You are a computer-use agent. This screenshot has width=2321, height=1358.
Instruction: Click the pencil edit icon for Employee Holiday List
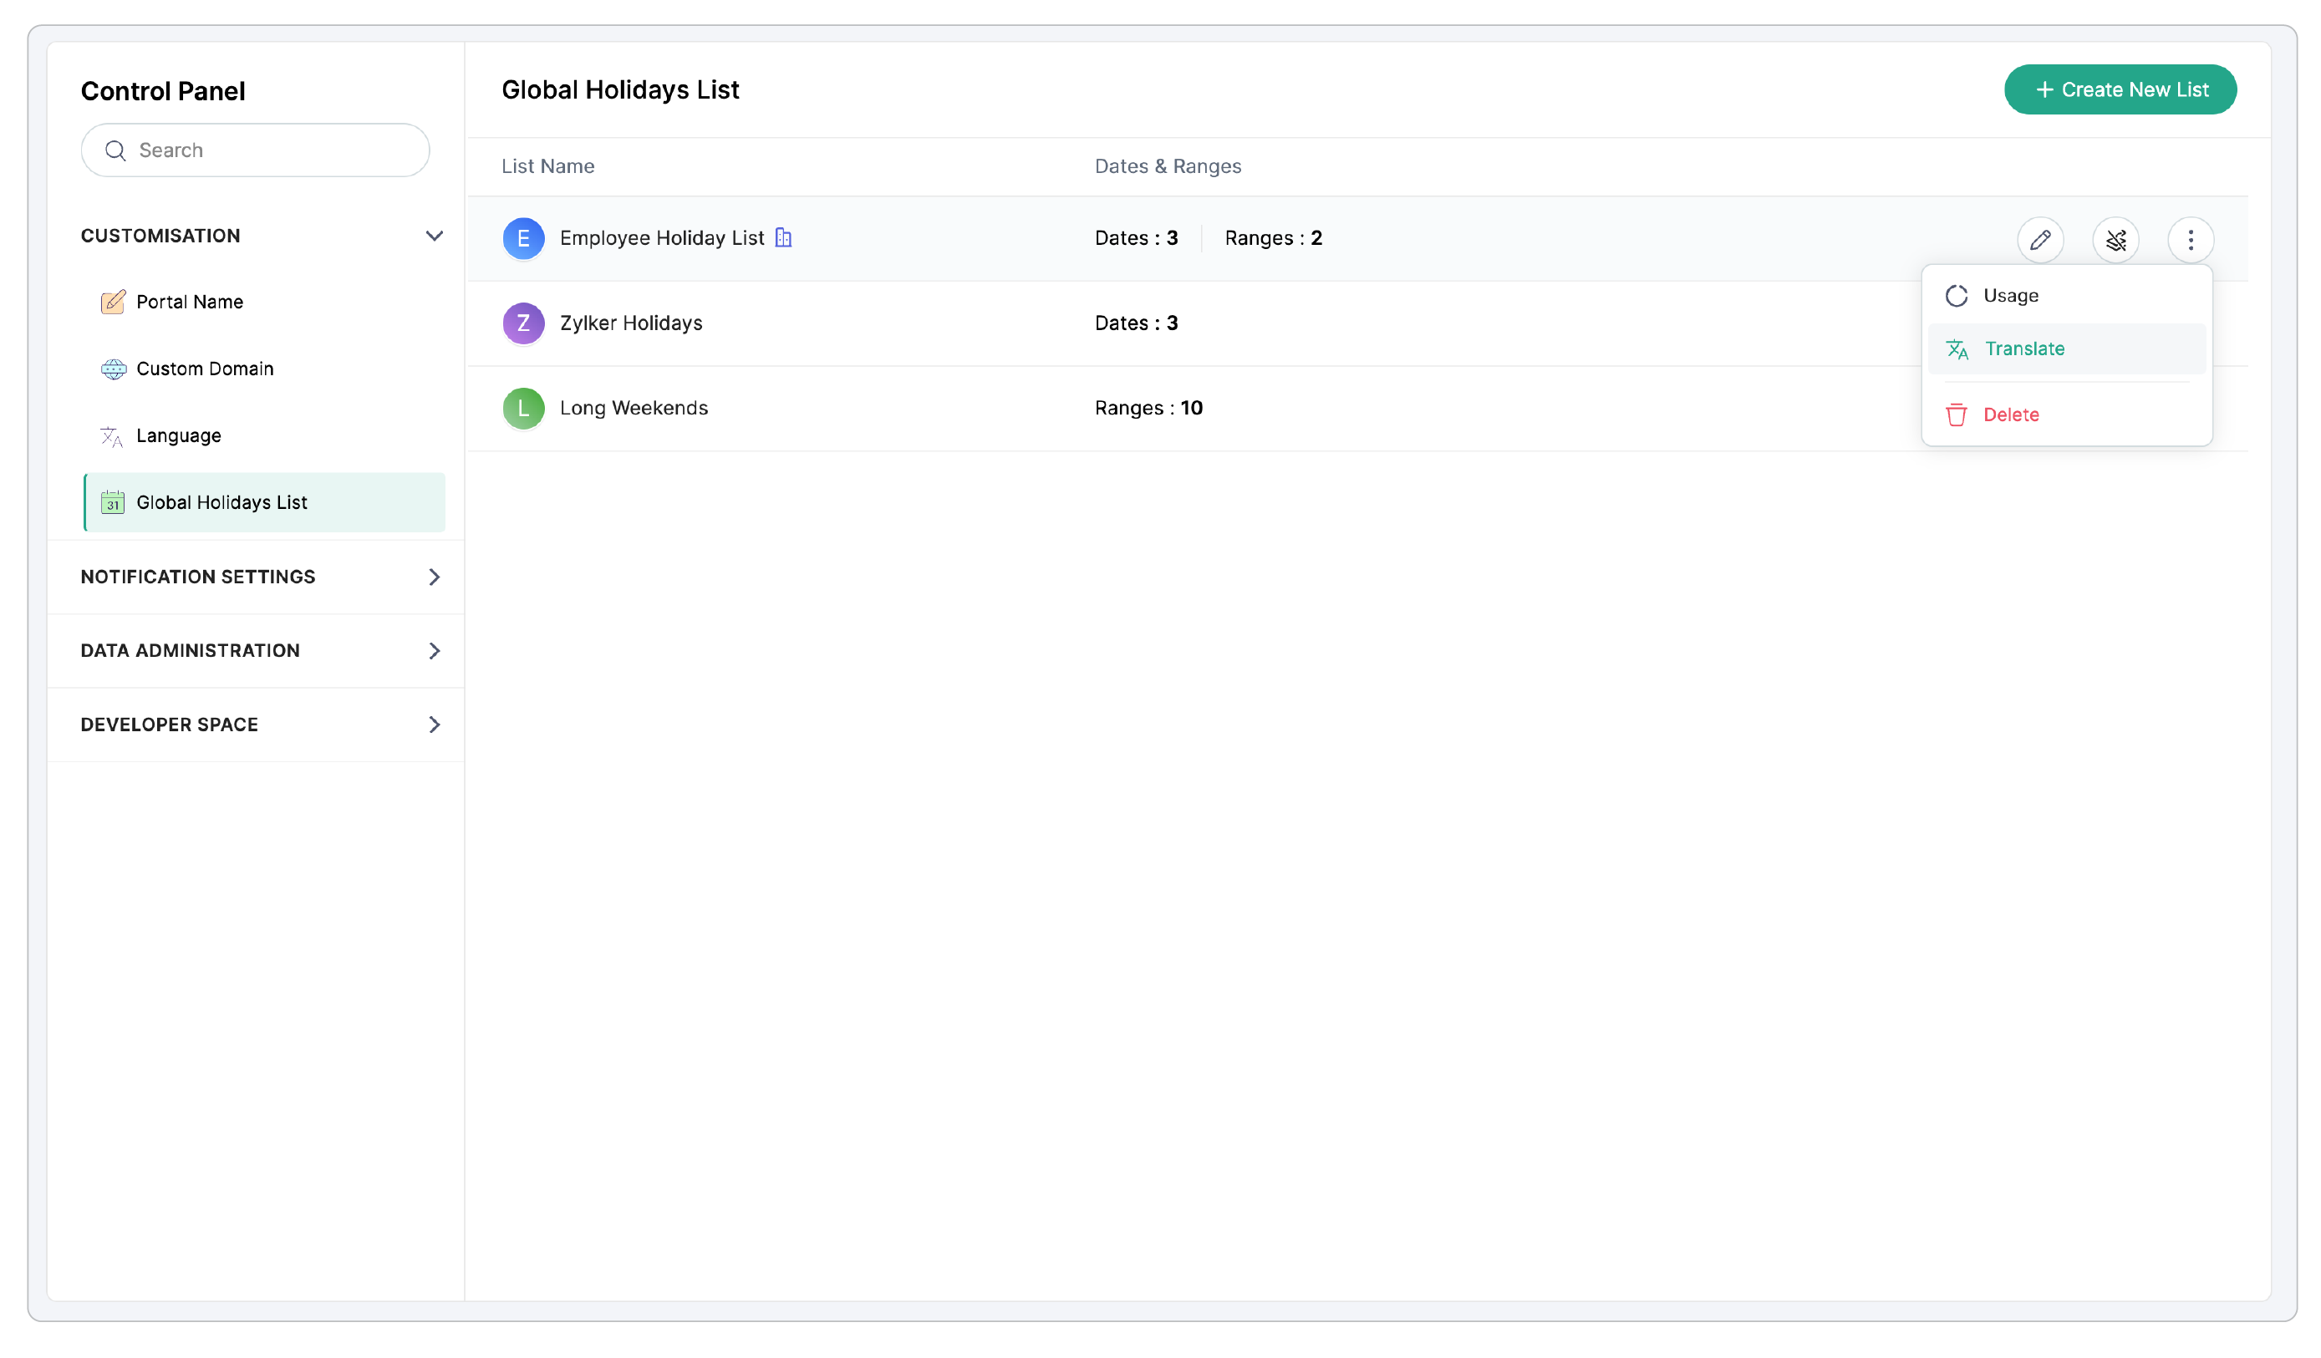[x=2039, y=239]
